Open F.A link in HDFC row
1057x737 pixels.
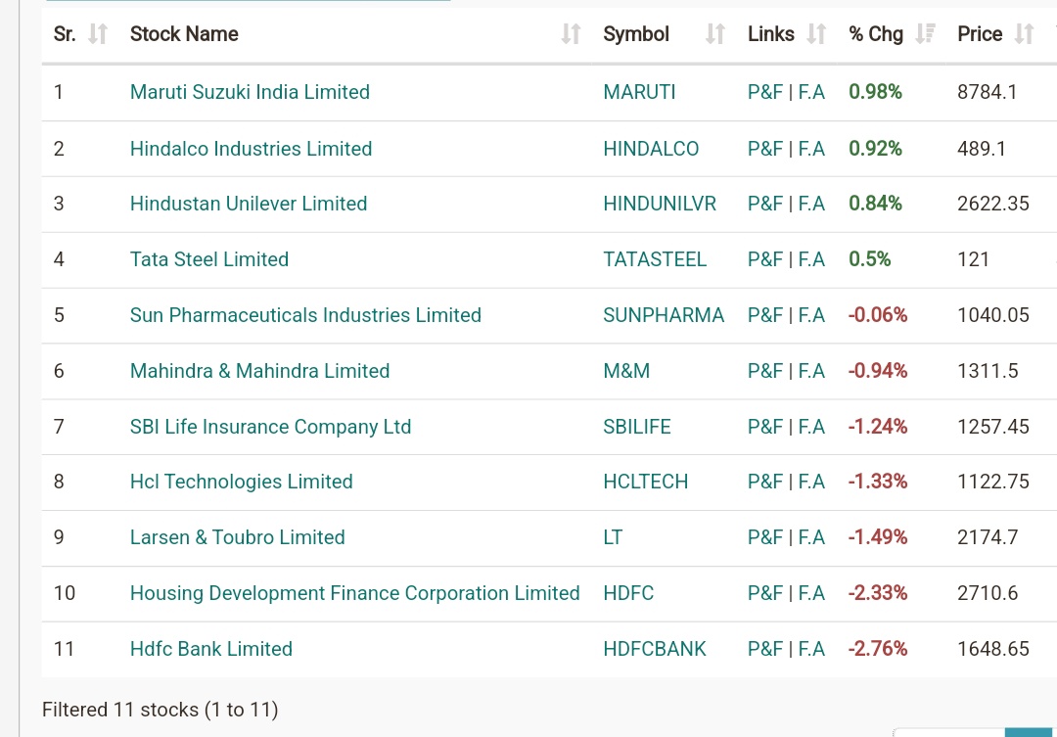coord(811,593)
